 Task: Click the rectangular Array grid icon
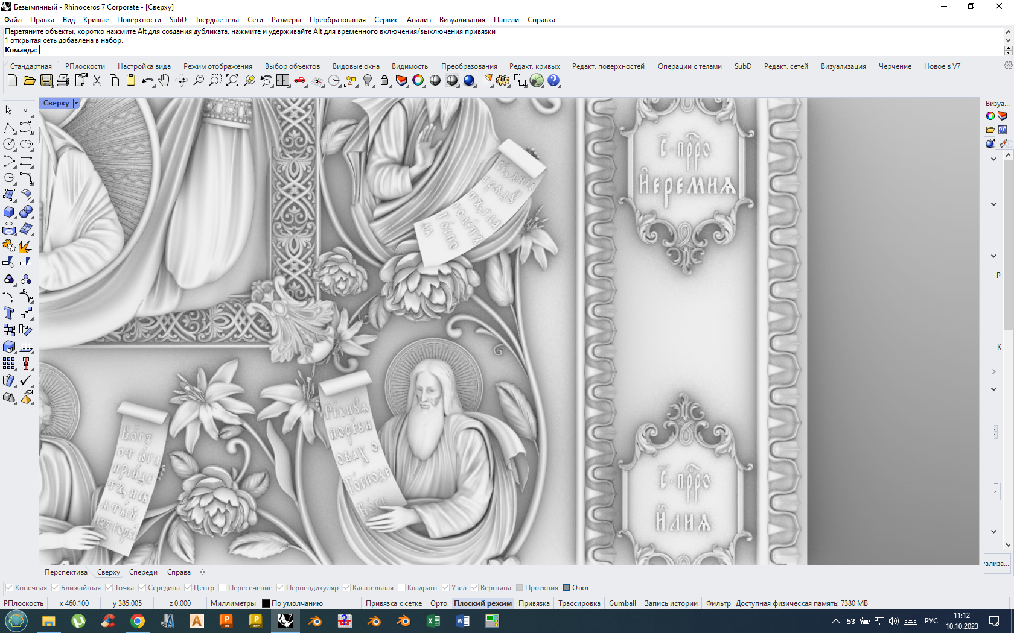[9, 364]
